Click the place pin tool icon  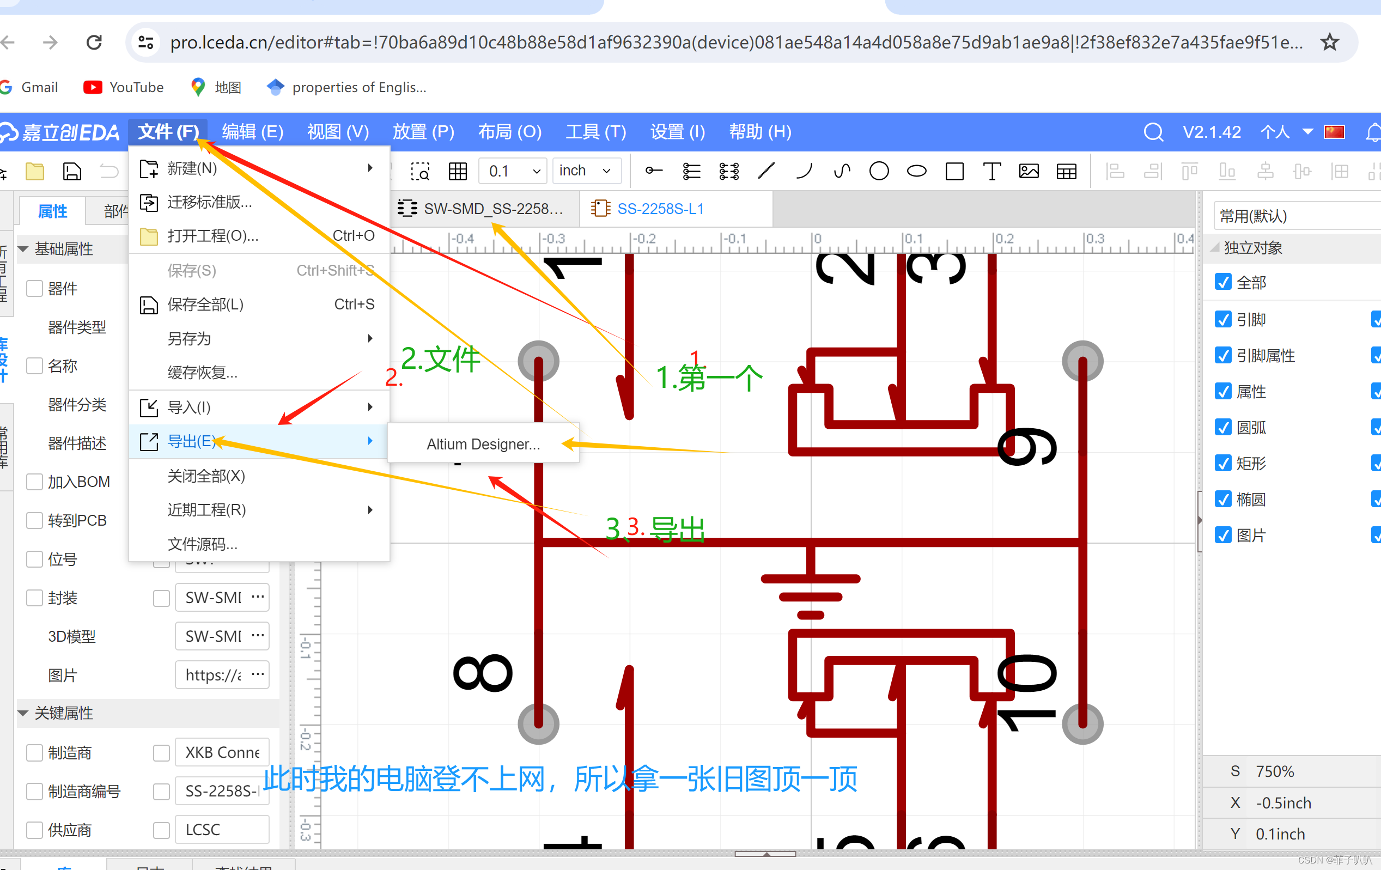click(x=654, y=171)
